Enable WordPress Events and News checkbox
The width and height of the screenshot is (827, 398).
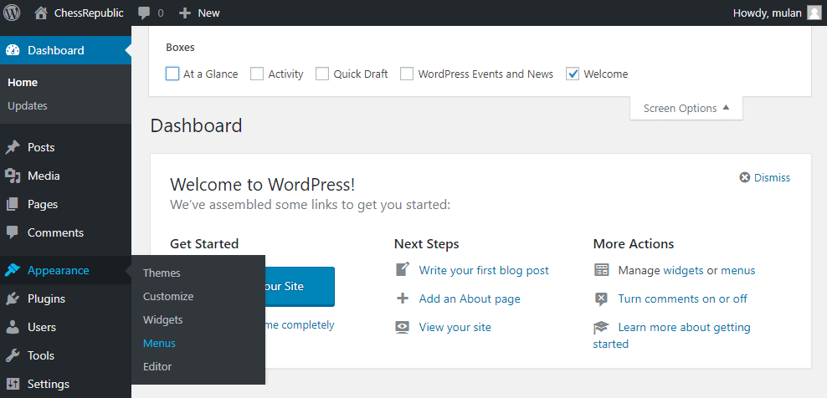[407, 74]
